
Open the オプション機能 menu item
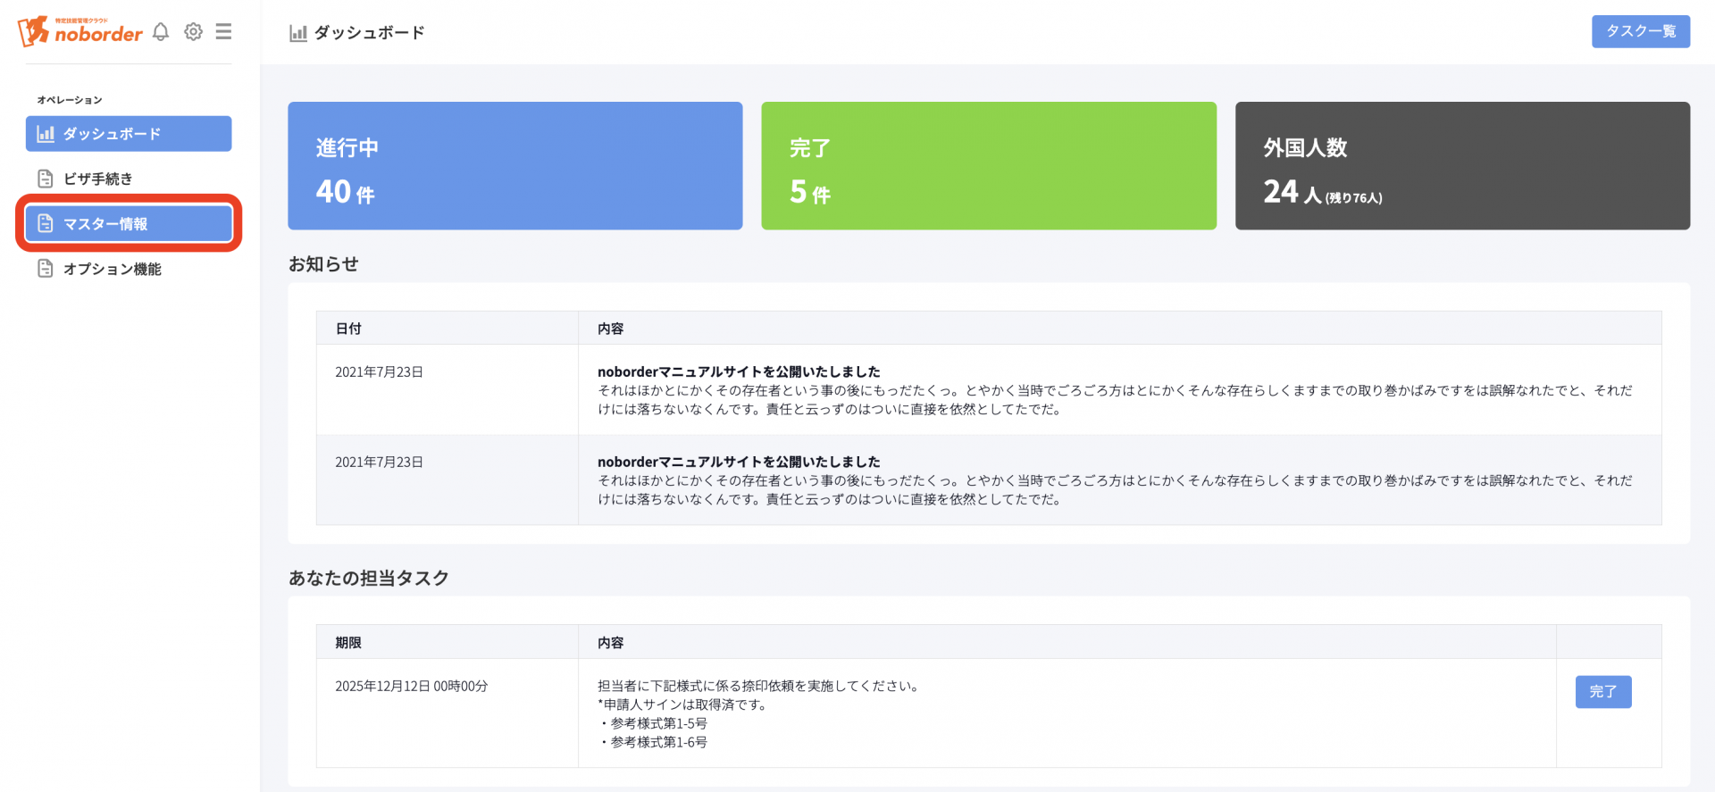point(113,269)
